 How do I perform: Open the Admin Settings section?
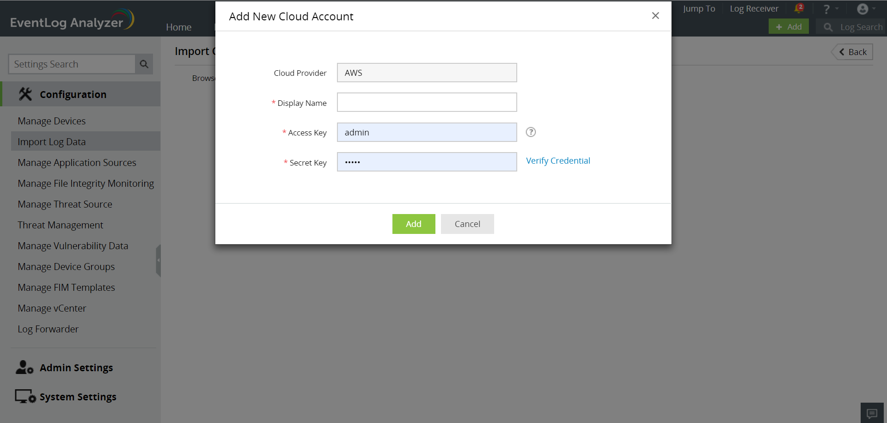pos(76,368)
